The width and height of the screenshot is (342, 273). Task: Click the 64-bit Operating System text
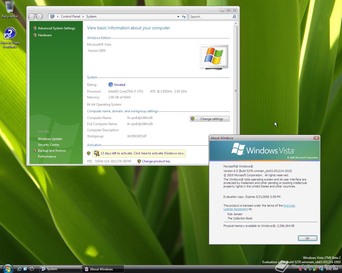point(104,105)
